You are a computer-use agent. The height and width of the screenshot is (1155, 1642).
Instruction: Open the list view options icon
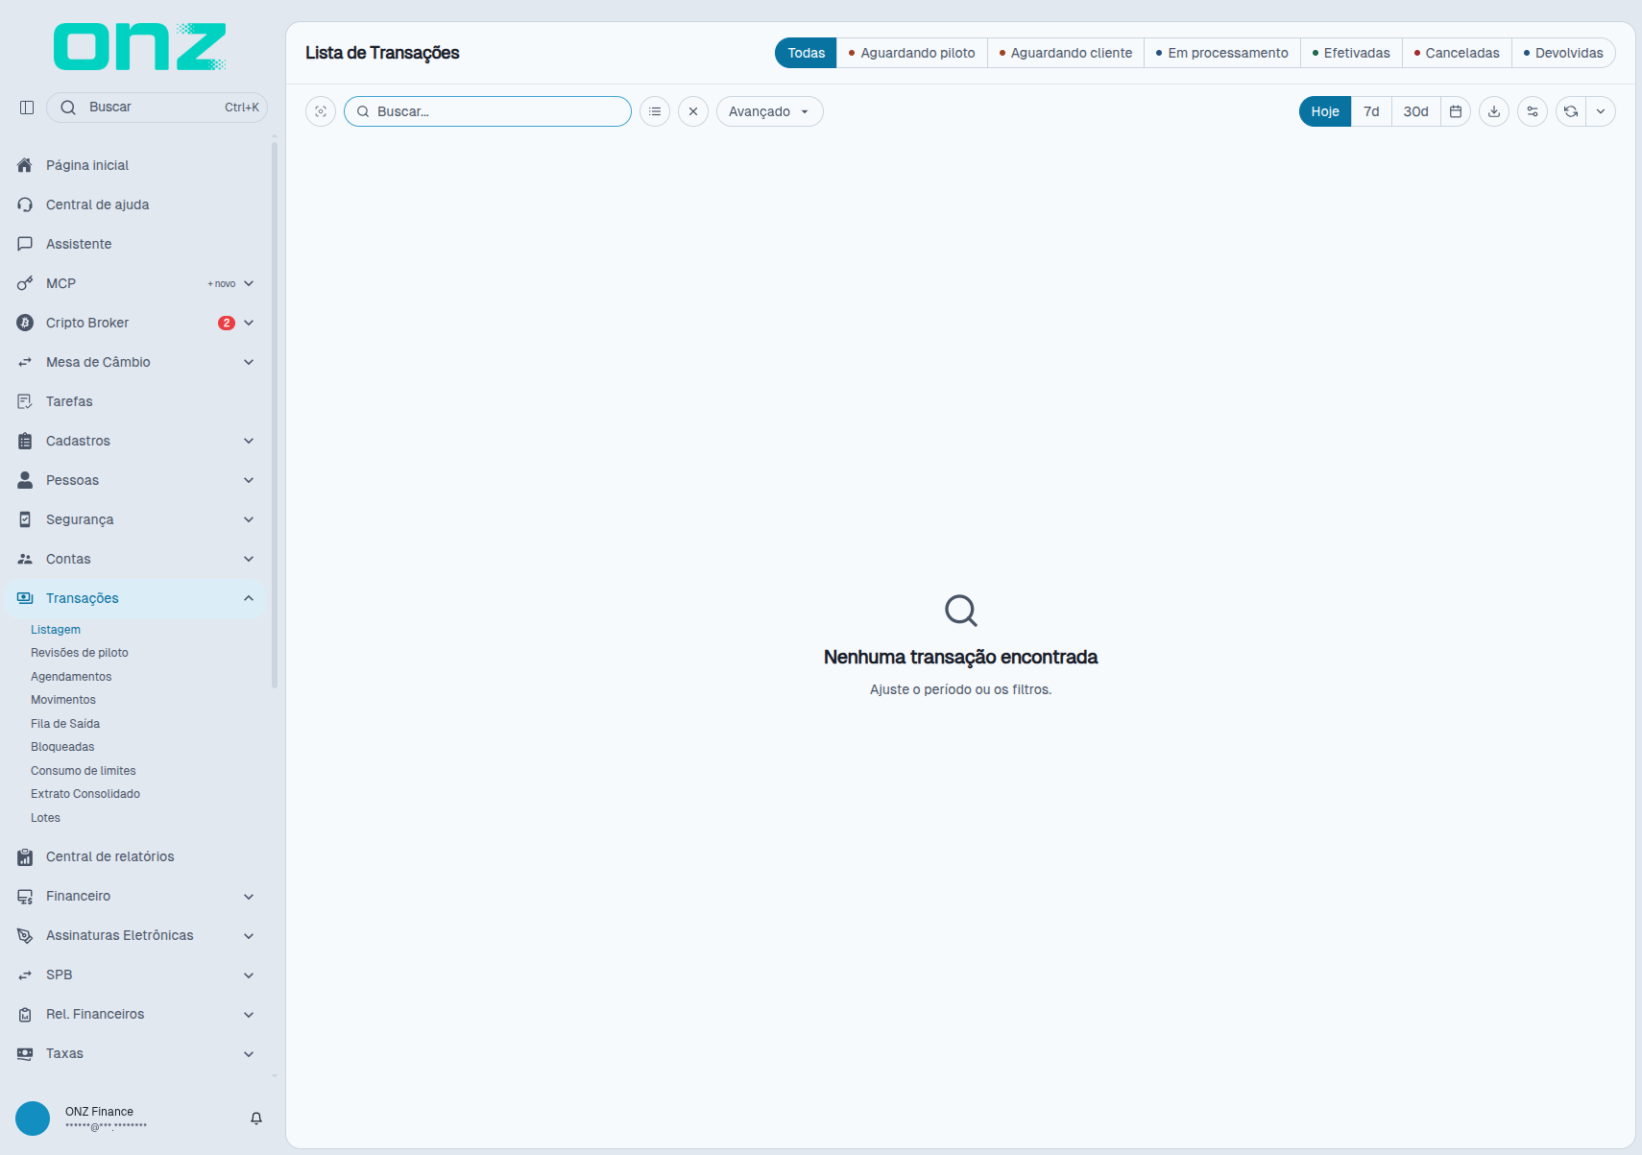coord(655,111)
